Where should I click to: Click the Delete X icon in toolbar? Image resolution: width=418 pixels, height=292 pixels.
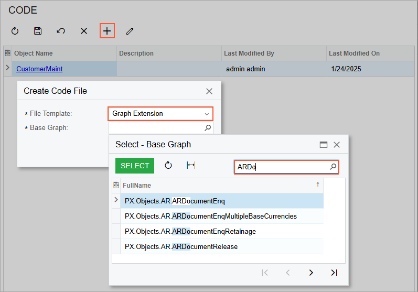(x=84, y=31)
